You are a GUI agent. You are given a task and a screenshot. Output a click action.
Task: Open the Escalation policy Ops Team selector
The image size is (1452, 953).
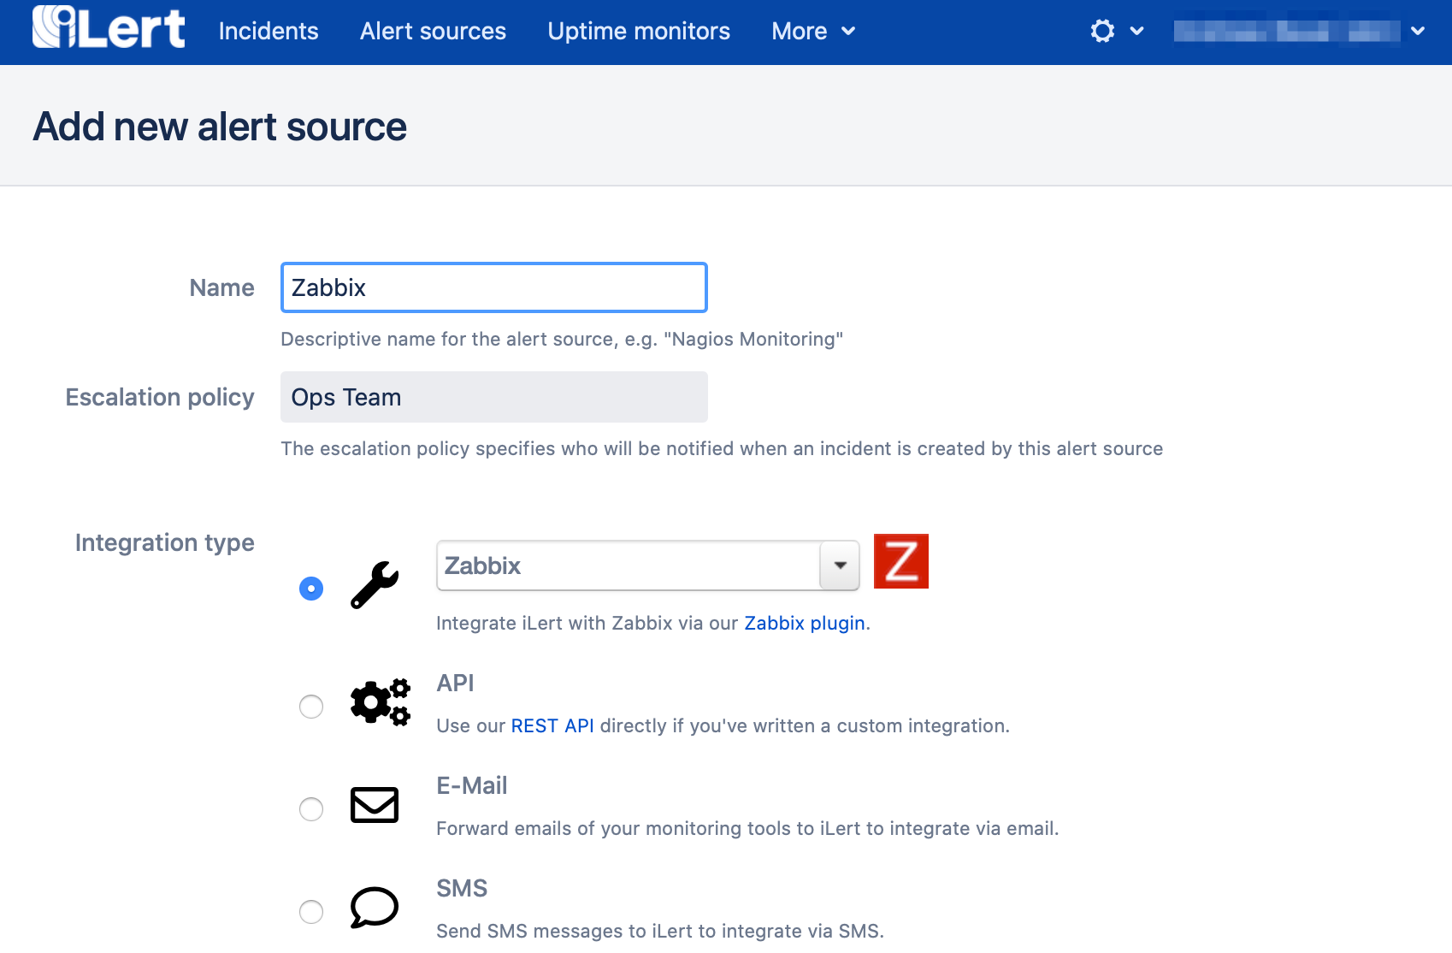coord(493,397)
